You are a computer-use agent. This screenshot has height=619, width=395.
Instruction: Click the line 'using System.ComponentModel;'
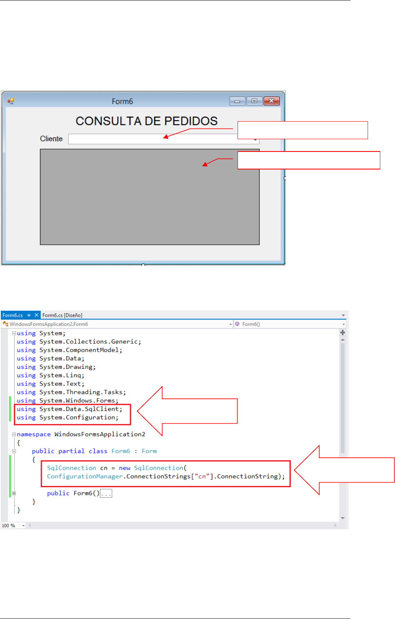click(x=70, y=350)
